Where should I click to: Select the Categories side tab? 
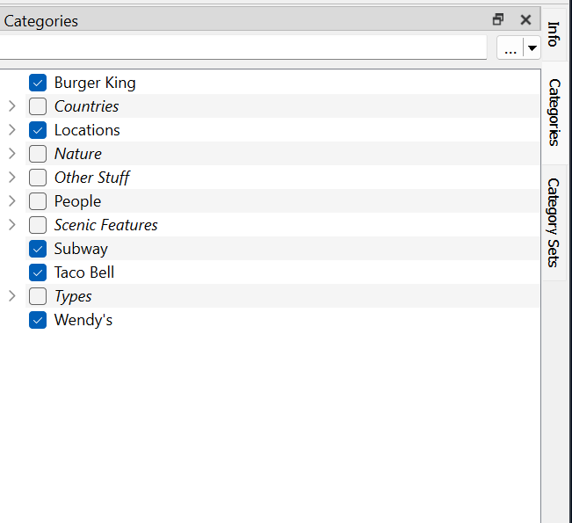(x=554, y=112)
